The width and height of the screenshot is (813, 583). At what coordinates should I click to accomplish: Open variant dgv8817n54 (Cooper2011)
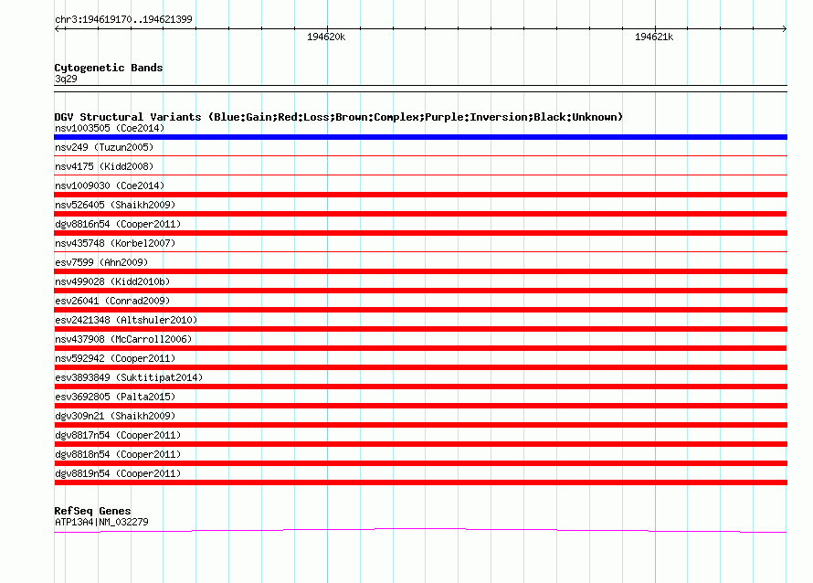coord(118,435)
